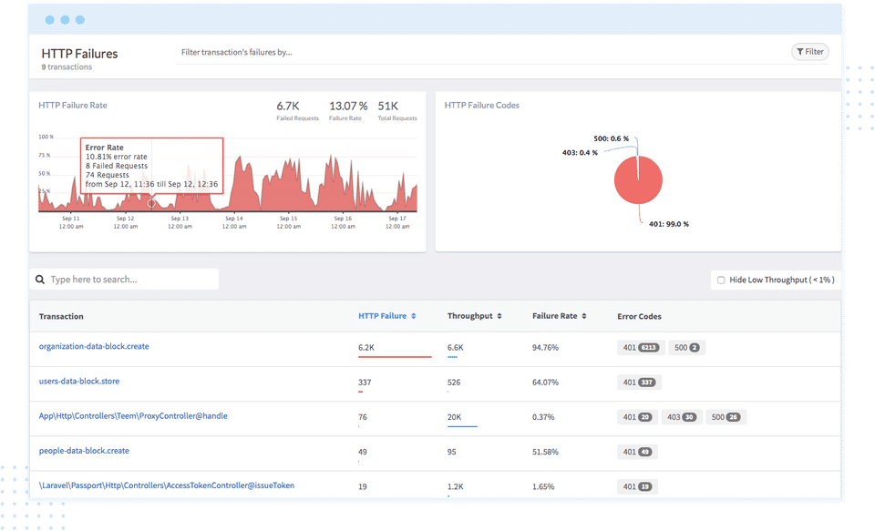Click the '9 transactions' subtitle

point(67,66)
